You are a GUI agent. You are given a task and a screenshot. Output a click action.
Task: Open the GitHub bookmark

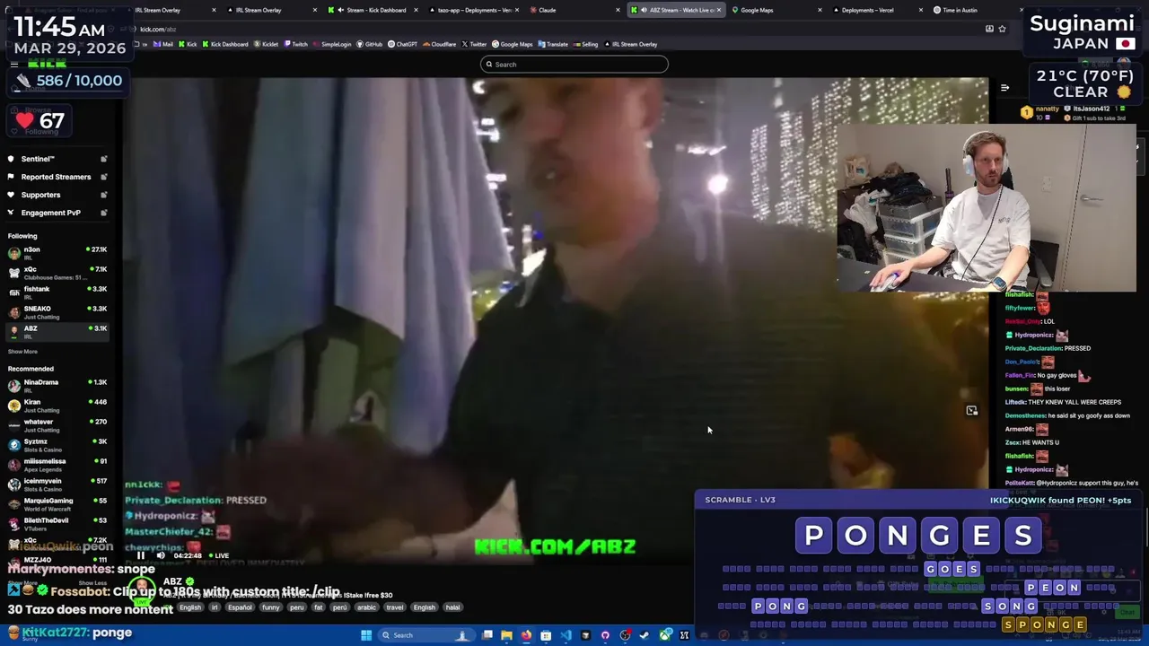pyautogui.click(x=370, y=44)
